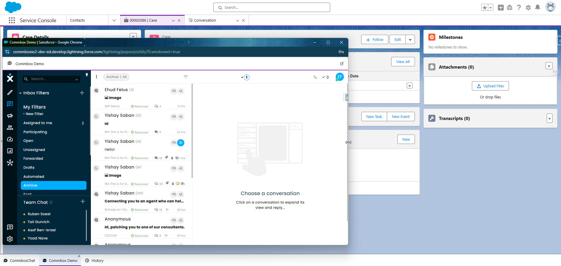Click the Archive | All filter chip
This screenshot has width=561, height=266.
tap(116, 77)
